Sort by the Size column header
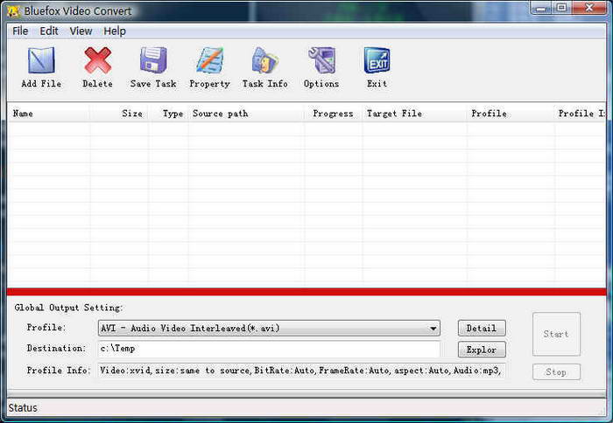The width and height of the screenshot is (613, 423). (119, 114)
